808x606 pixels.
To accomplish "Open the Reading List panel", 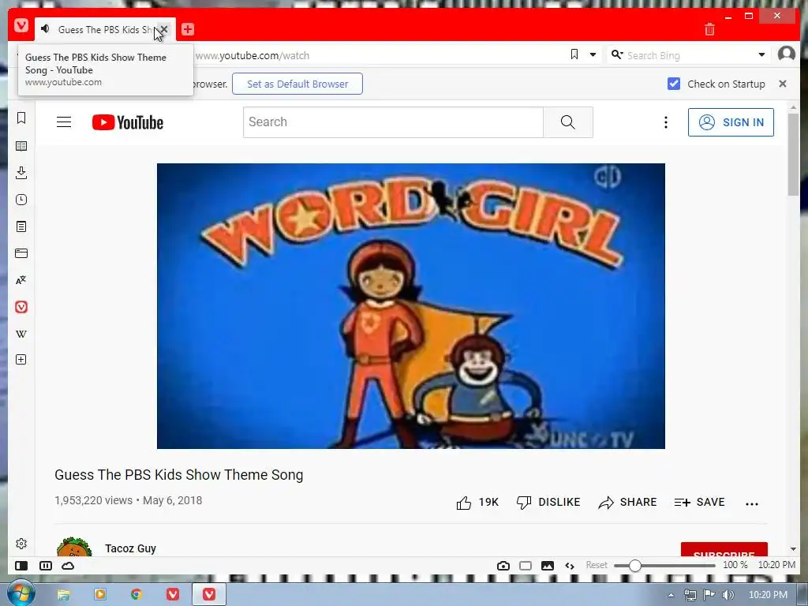I will tap(21, 146).
